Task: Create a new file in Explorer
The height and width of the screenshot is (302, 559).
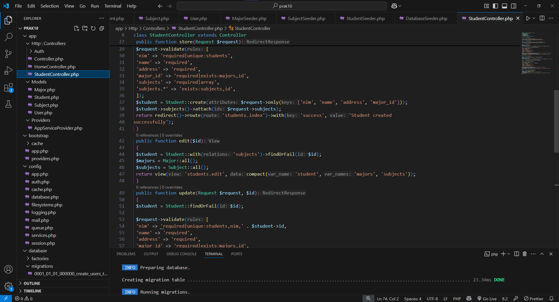Action: pos(76,28)
